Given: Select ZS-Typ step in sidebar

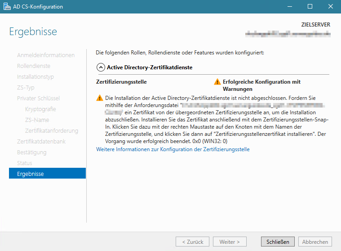Looking at the screenshot, I should (26, 88).
